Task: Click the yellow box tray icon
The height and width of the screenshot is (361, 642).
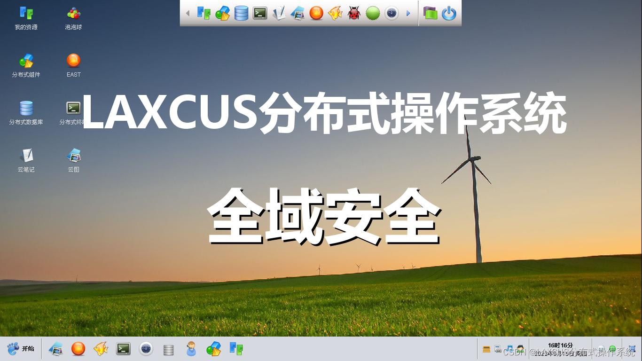Action: [x=486, y=349]
